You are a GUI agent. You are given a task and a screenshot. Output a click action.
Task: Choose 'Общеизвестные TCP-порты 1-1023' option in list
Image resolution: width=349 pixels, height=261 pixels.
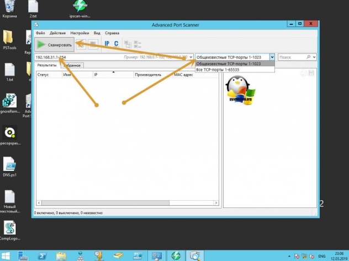click(229, 64)
